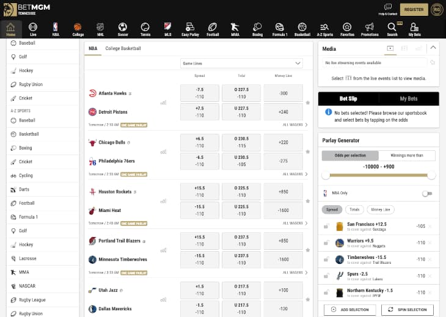Favorite the Jazz vs Mavericks game star
The image size is (446, 317).
tap(308, 299)
